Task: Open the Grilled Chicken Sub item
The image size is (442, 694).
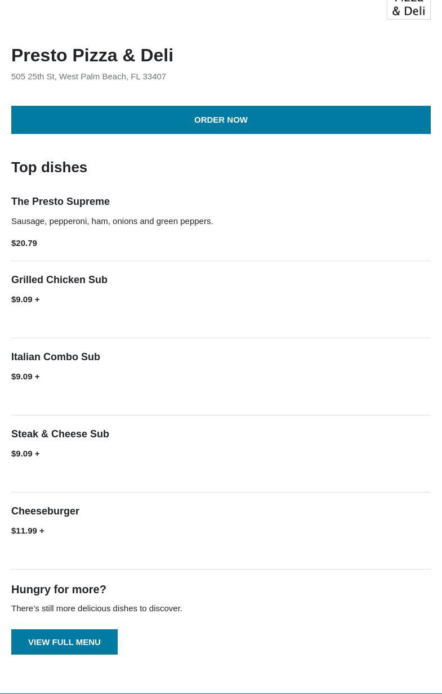Action: tap(59, 280)
